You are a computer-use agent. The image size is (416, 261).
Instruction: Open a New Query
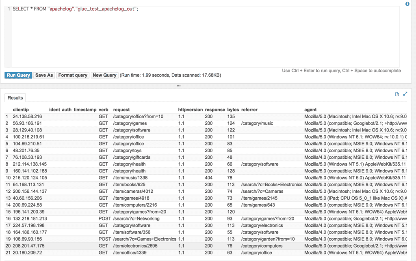(x=104, y=75)
